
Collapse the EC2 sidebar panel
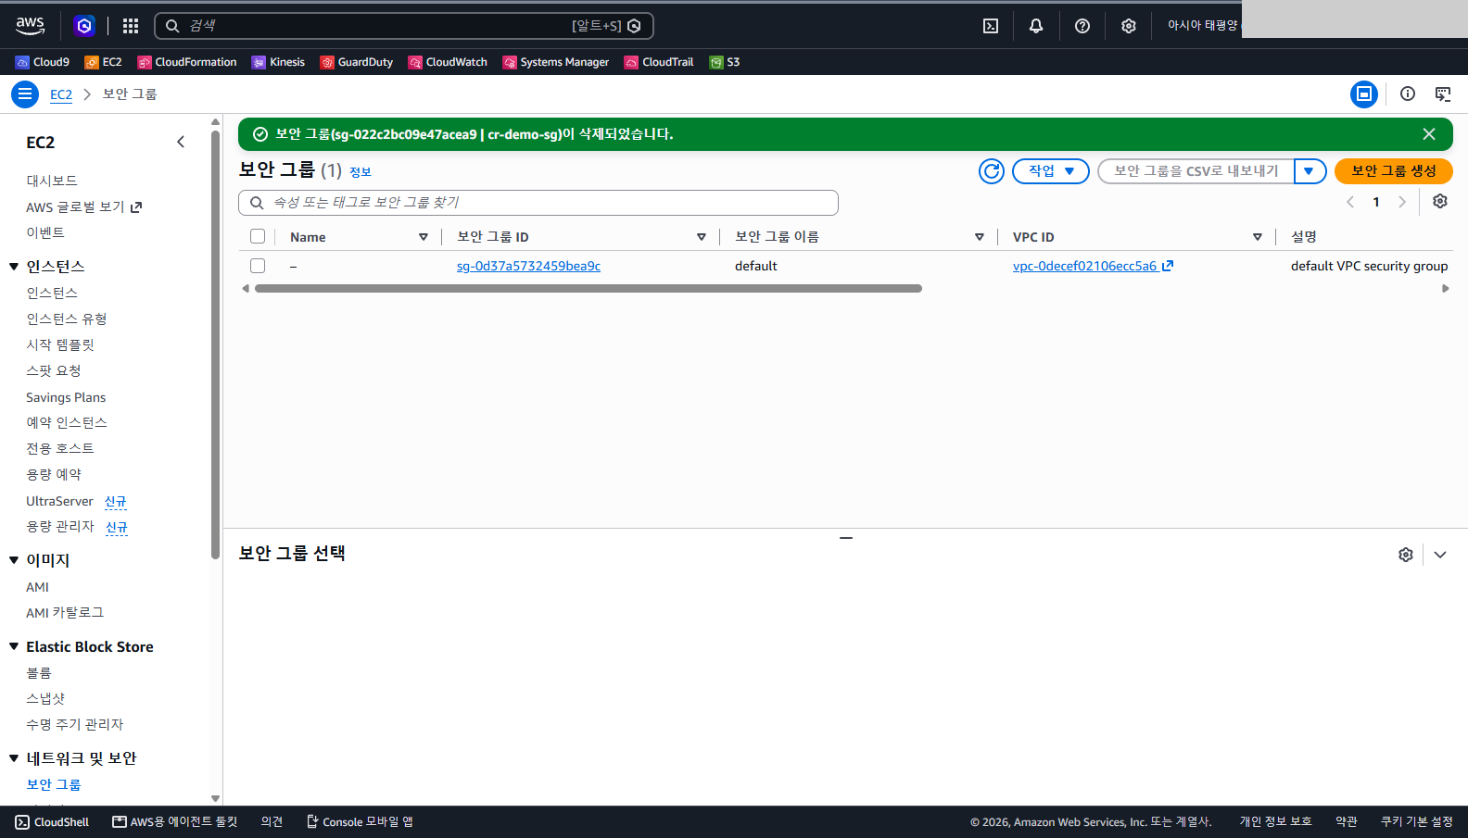point(181,142)
